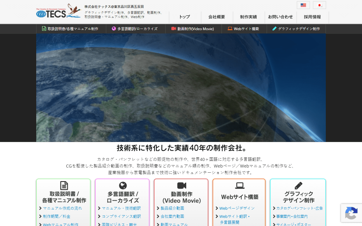Open 制作実績 menu item
Screen dimensions: 362x226
tap(249, 17)
